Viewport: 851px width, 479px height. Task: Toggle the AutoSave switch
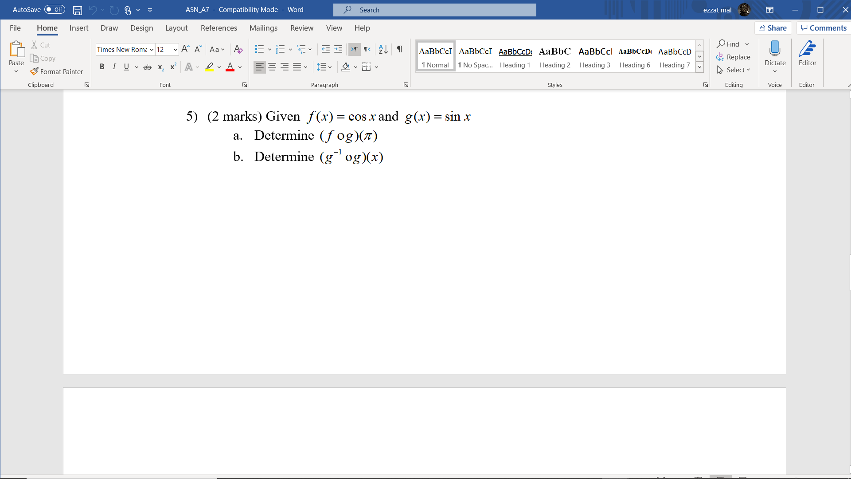pyautogui.click(x=55, y=10)
